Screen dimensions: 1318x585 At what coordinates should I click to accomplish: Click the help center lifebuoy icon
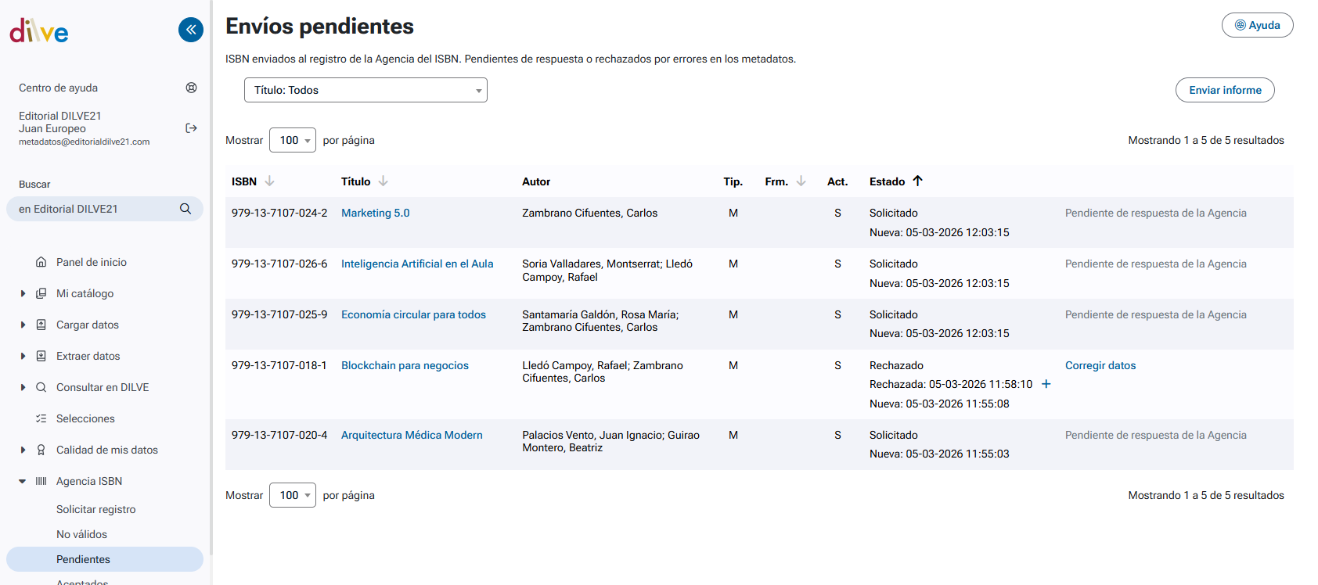coord(191,88)
